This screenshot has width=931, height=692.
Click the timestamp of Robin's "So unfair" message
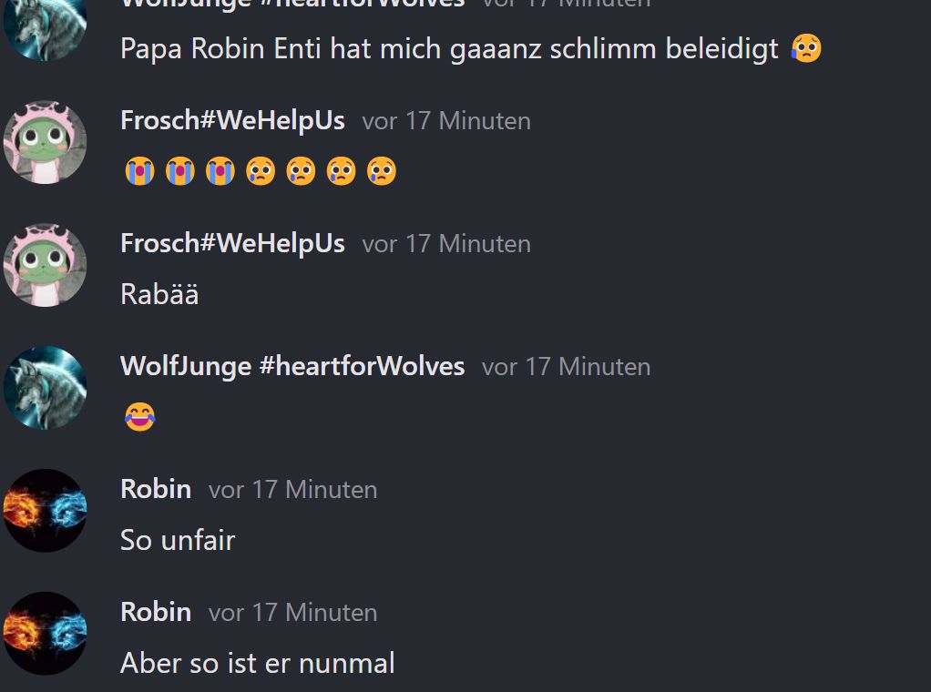292,489
